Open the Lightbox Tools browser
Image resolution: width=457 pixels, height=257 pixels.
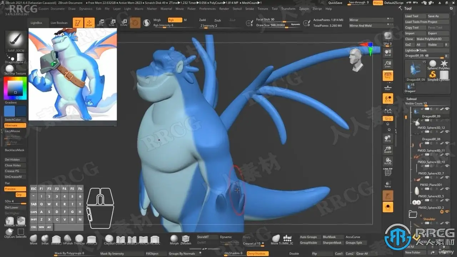(x=416, y=50)
